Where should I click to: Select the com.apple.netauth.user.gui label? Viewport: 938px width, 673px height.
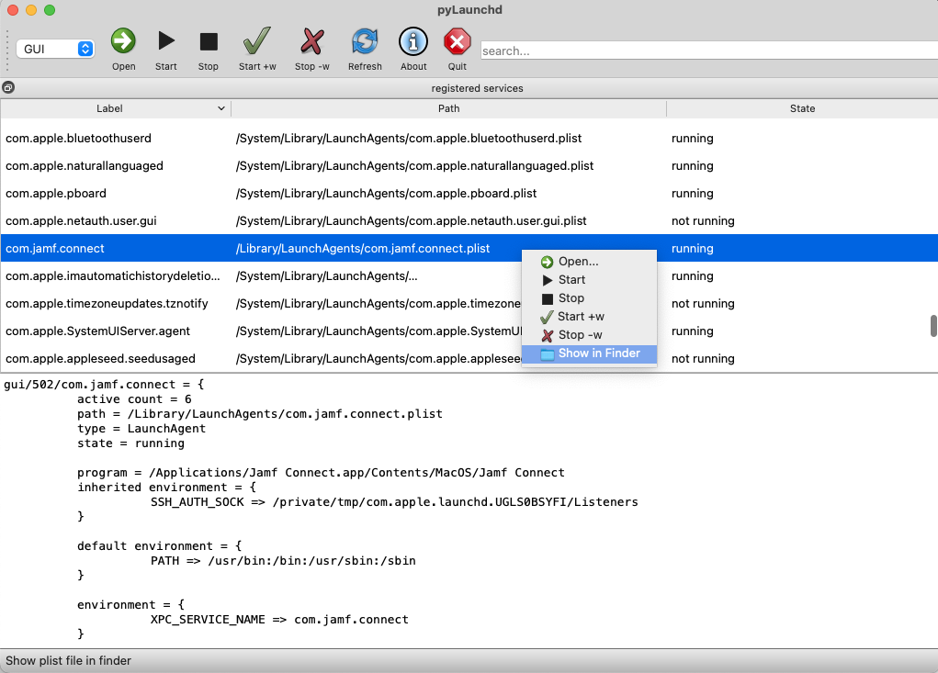pyautogui.click(x=81, y=220)
